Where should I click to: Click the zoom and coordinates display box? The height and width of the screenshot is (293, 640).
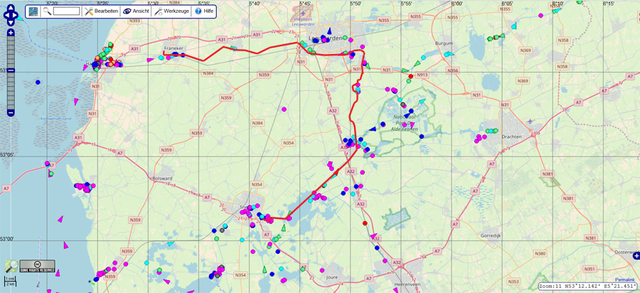pyautogui.click(x=587, y=286)
